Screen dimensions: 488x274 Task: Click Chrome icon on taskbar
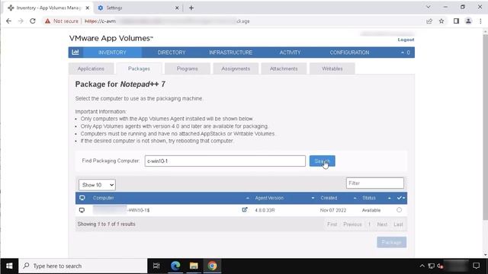(x=212, y=266)
